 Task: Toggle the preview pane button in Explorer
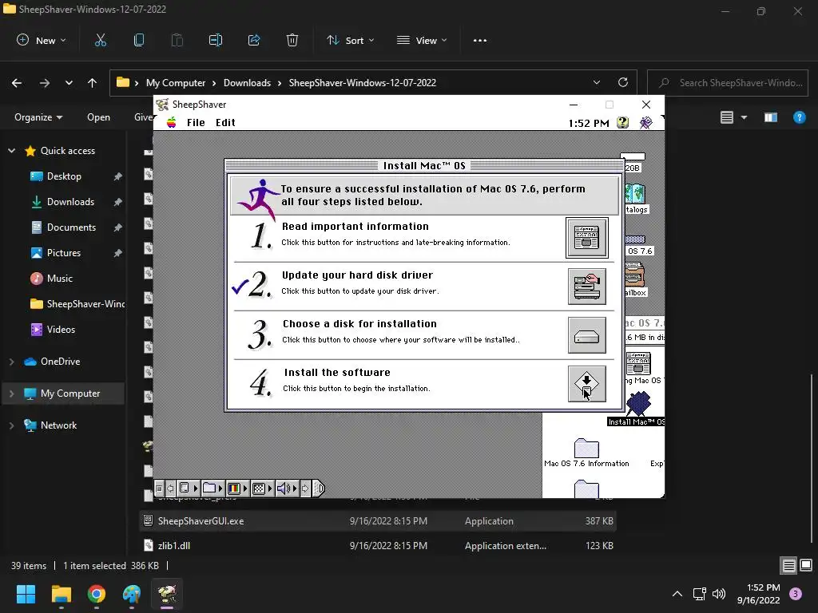771,118
